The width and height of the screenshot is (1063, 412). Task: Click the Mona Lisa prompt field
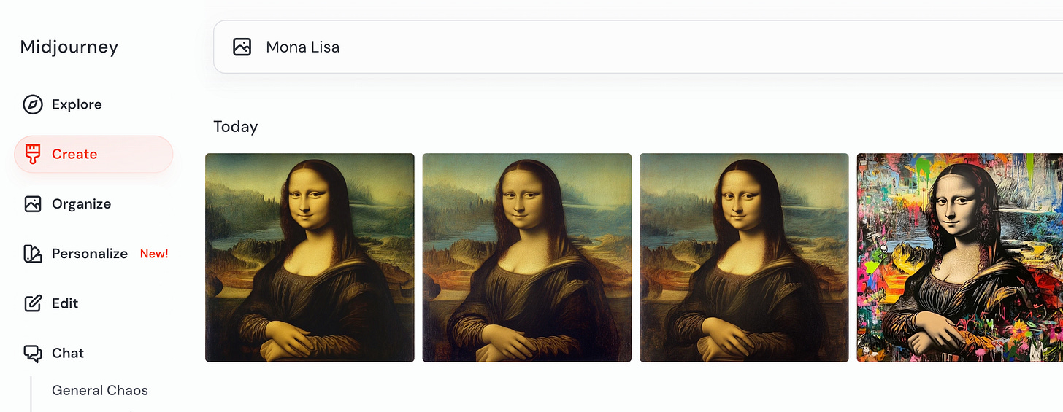[x=638, y=47]
